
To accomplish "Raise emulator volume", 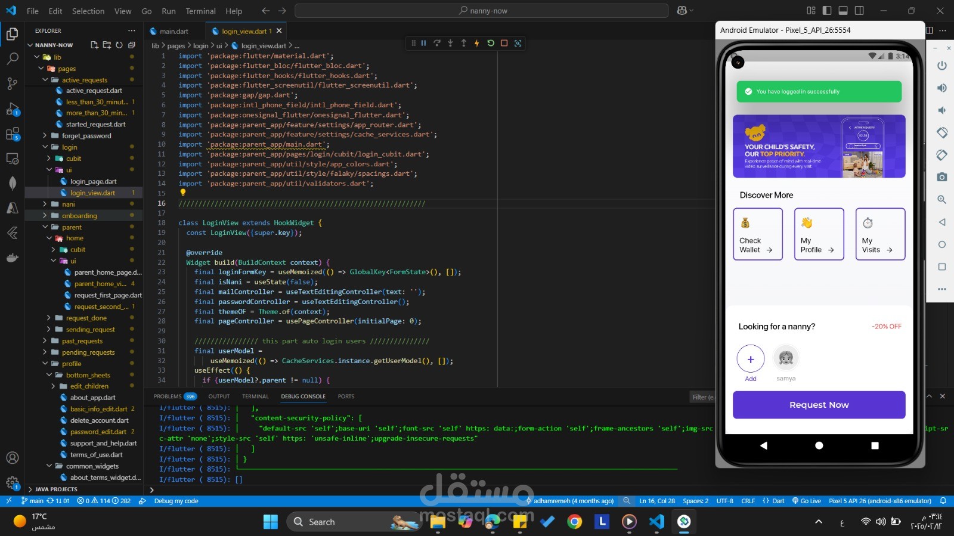I will 942,88.
